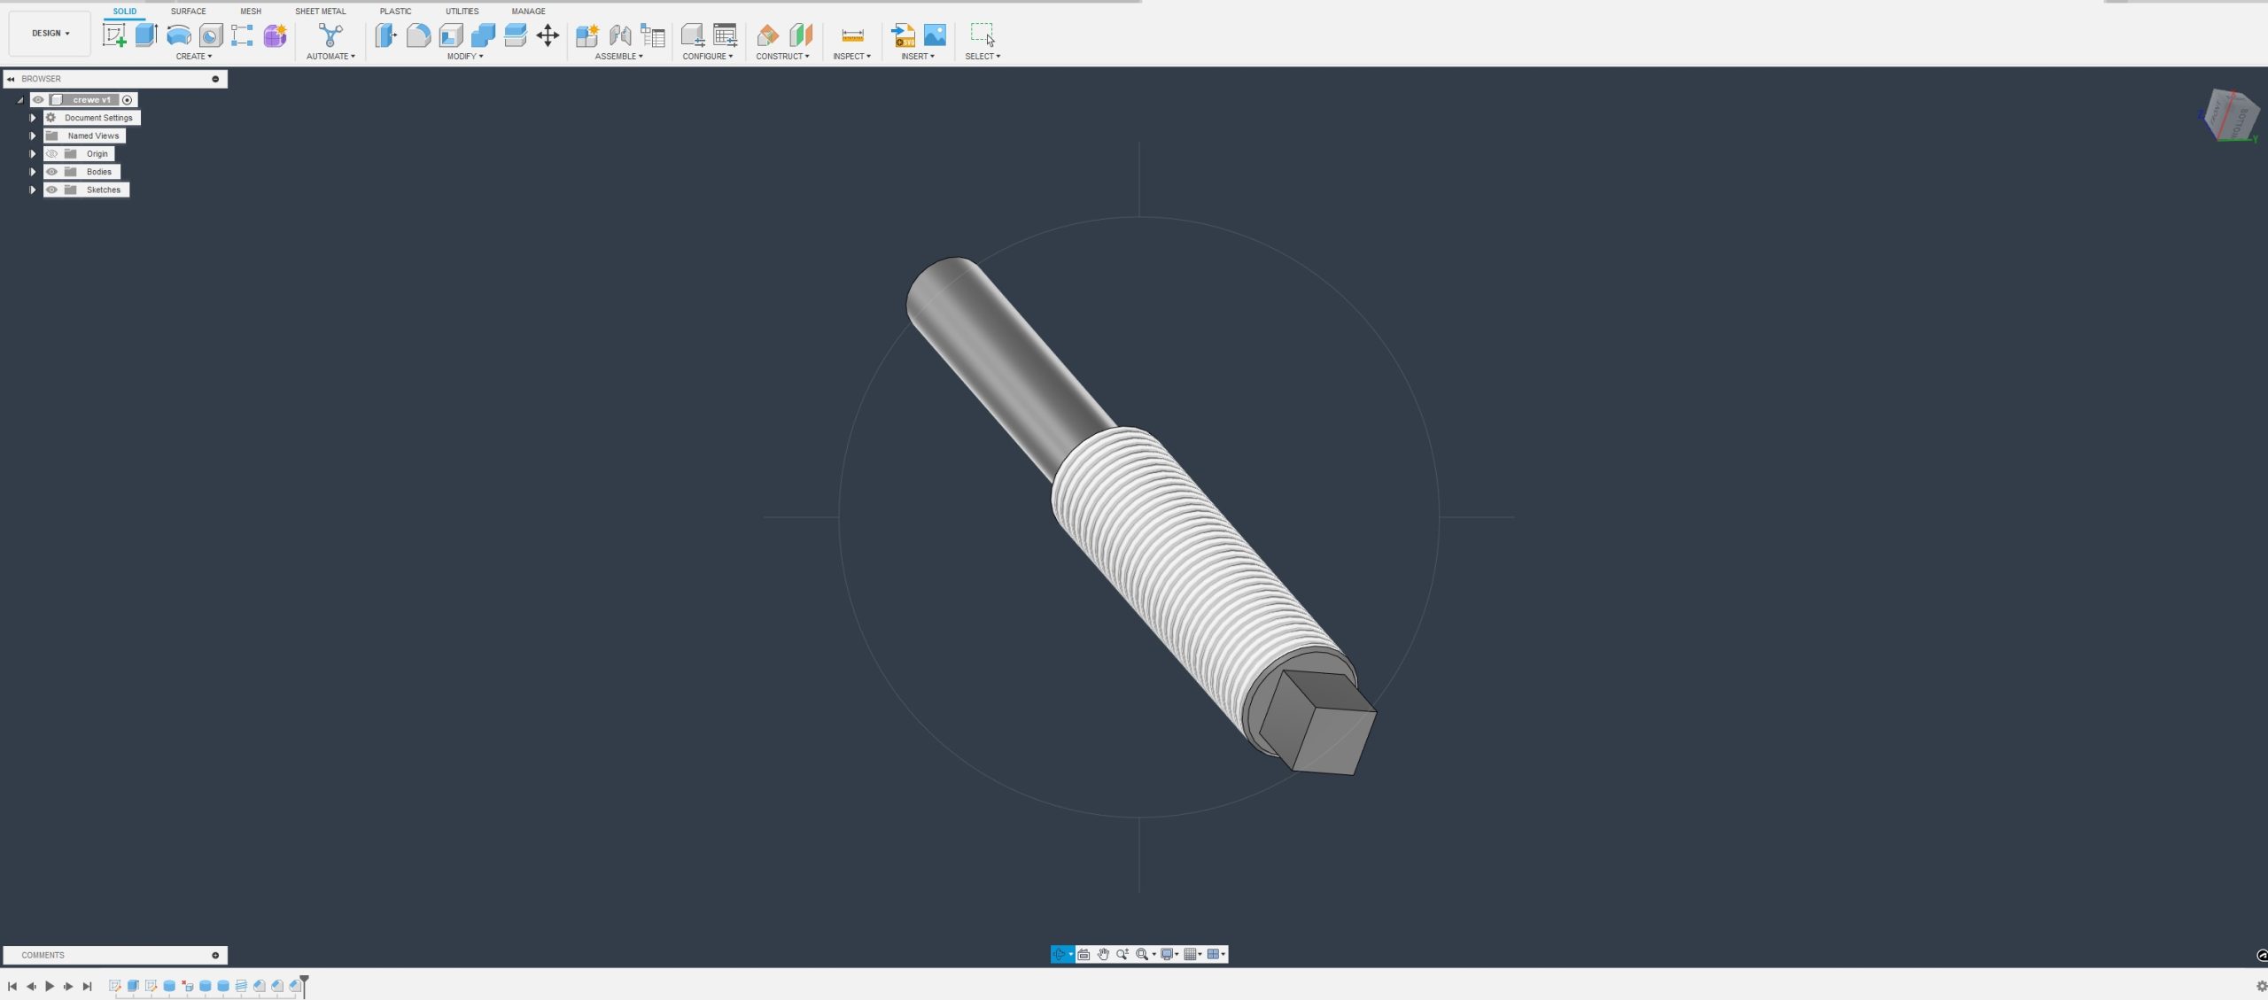Click the Create Sketch tool icon

pos(114,35)
